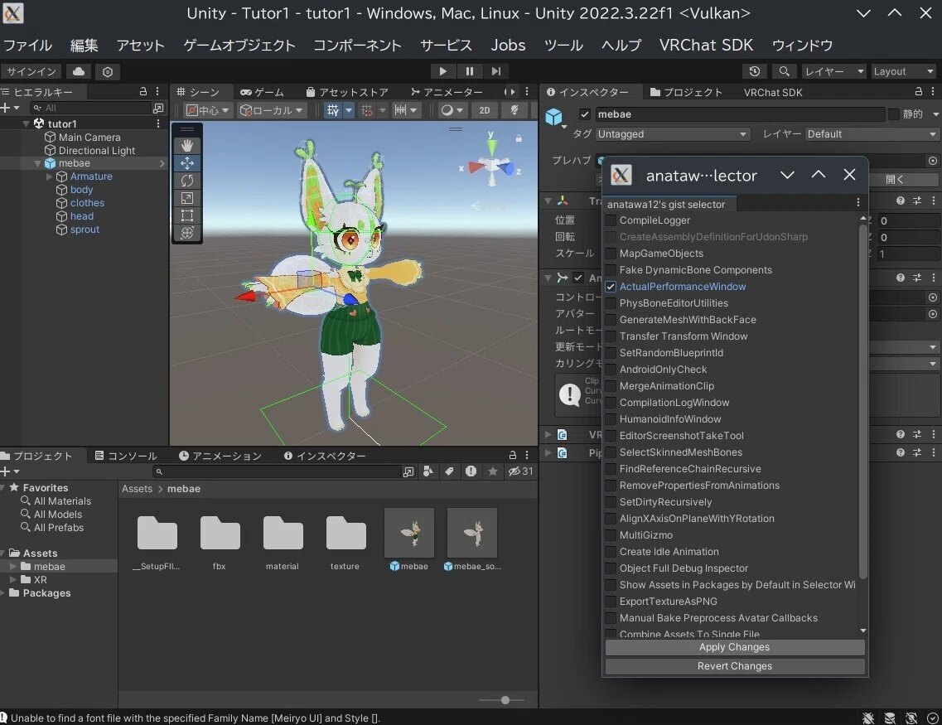Open the 中心 pivot mode dropdown
Viewport: 942px width, 725px height.
[207, 110]
